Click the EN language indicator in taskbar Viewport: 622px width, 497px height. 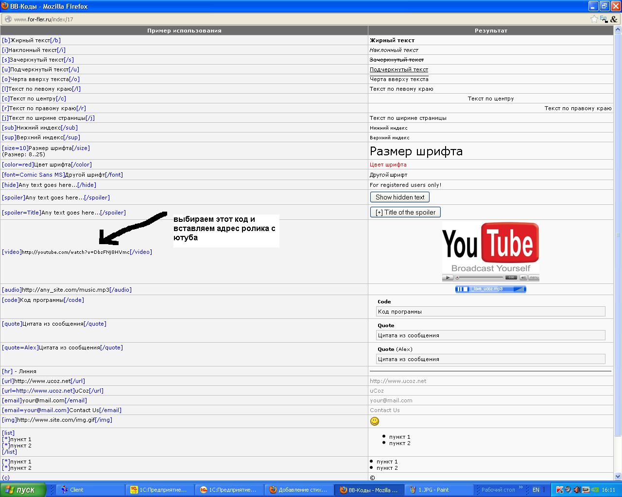click(536, 490)
